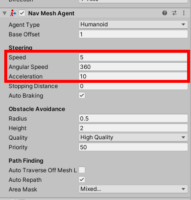Toggle the Auto Braking checkbox
This screenshot has height=200, width=191.
82,95
